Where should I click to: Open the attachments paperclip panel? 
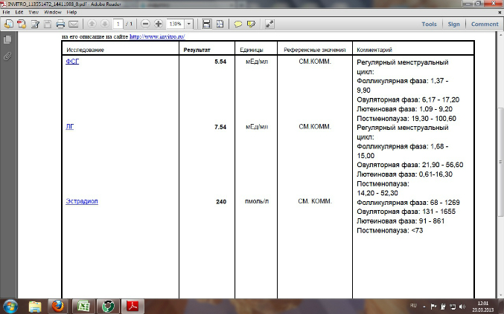7,56
